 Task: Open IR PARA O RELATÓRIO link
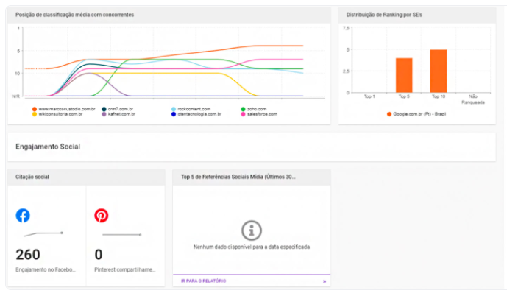[203, 281]
